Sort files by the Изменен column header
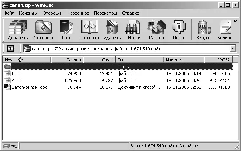The image size is (241, 151). [184, 60]
